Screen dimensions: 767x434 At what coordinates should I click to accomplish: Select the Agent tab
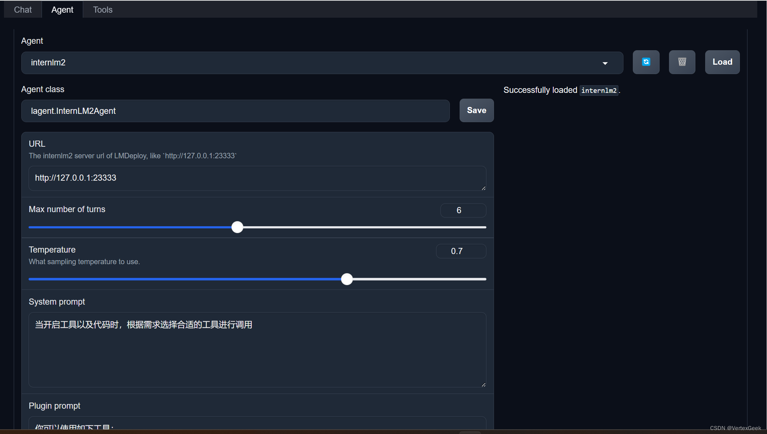[x=62, y=10]
